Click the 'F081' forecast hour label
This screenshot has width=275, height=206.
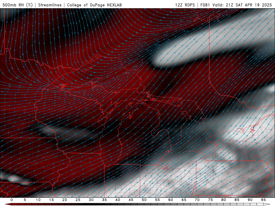[x=205, y=5]
